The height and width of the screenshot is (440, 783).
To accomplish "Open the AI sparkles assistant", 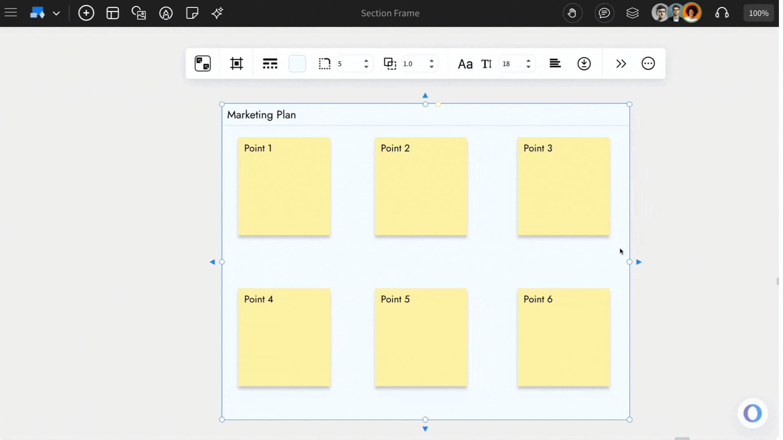I will pos(217,13).
